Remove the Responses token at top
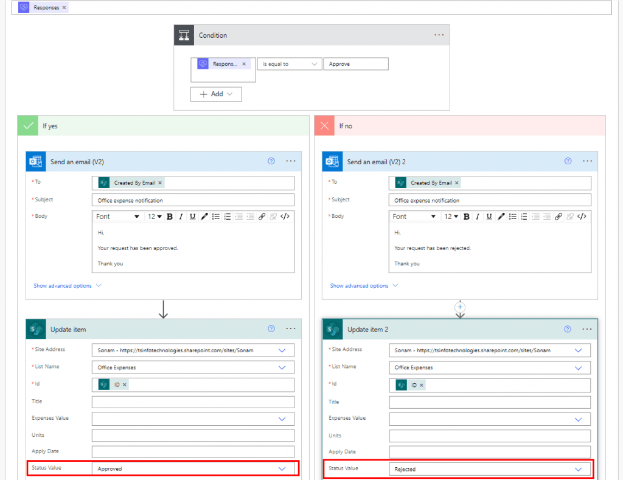 (x=64, y=7)
